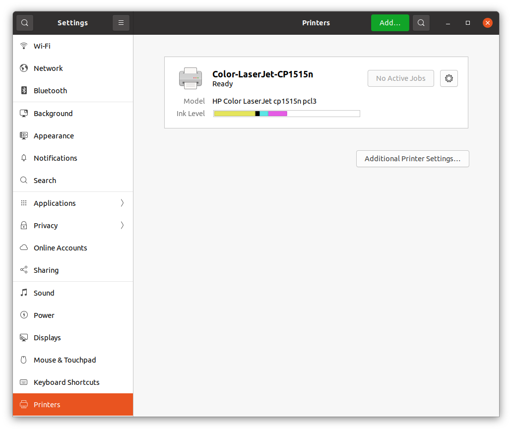Click the search icon in Printers header bar
The width and height of the screenshot is (512, 431).
(421, 23)
